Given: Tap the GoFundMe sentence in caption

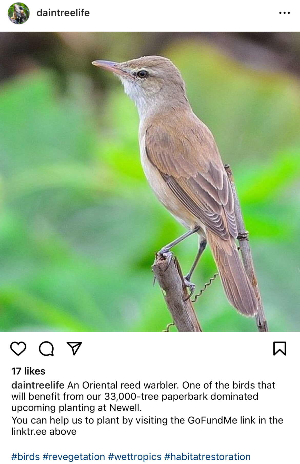Looking at the screenshot, I should point(147,426).
